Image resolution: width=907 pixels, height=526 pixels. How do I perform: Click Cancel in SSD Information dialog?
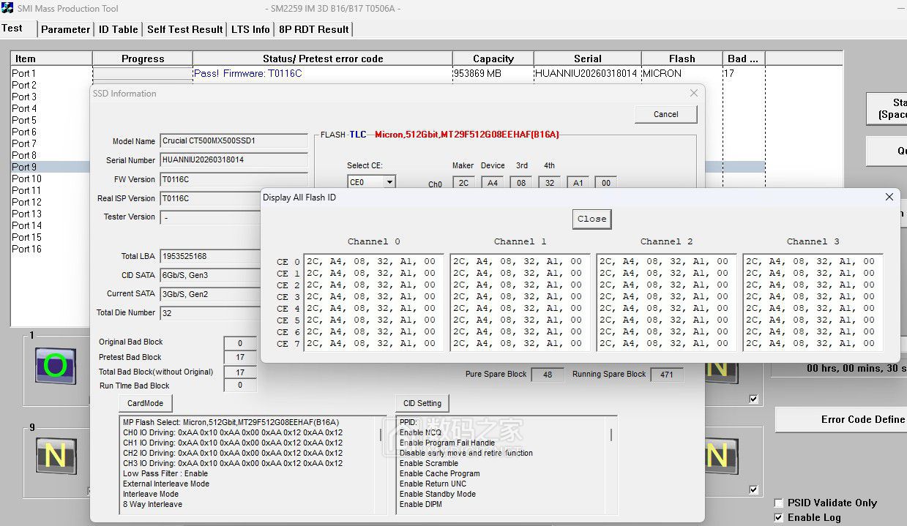click(666, 114)
